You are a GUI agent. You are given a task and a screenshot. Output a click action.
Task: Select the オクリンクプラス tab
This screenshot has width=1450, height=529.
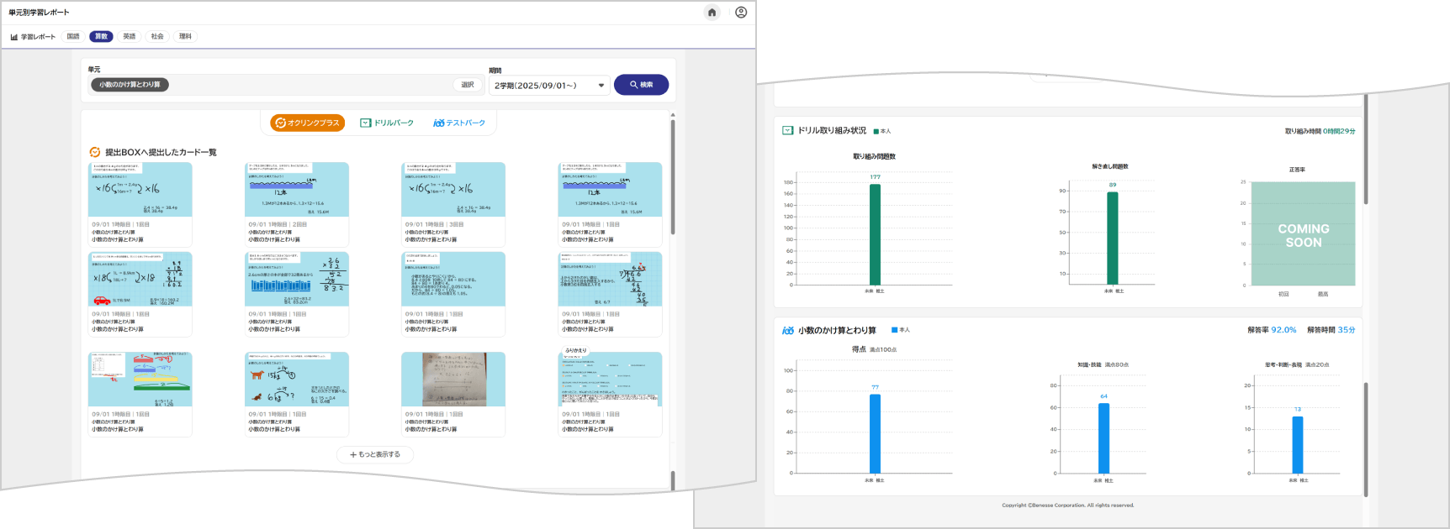point(307,123)
